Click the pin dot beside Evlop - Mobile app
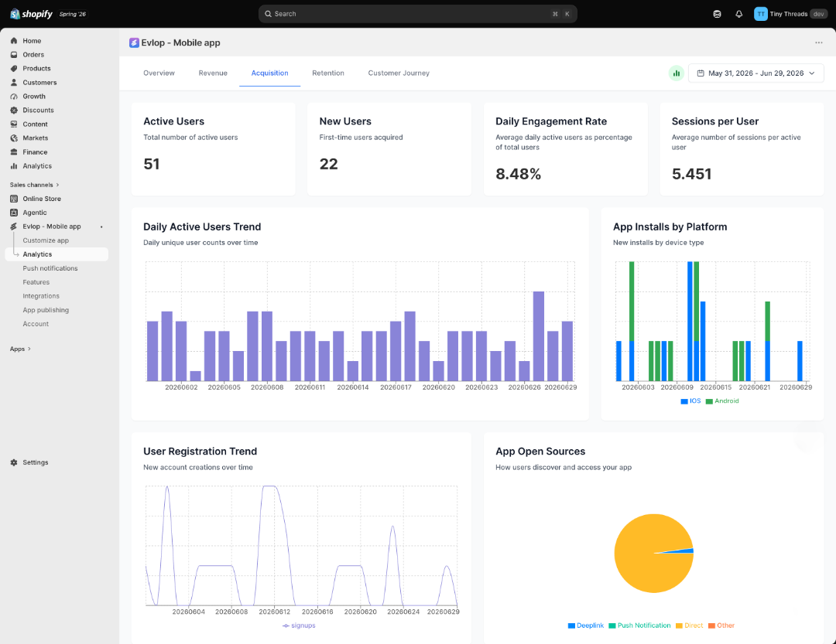Screen dimensions: 836x644 (x=101, y=227)
